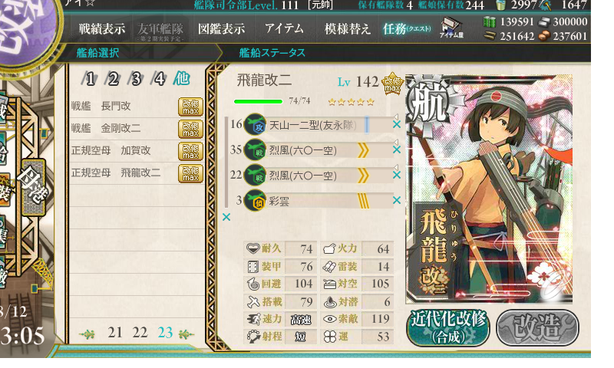Click the remove-all equipment X below slots

pos(226,217)
